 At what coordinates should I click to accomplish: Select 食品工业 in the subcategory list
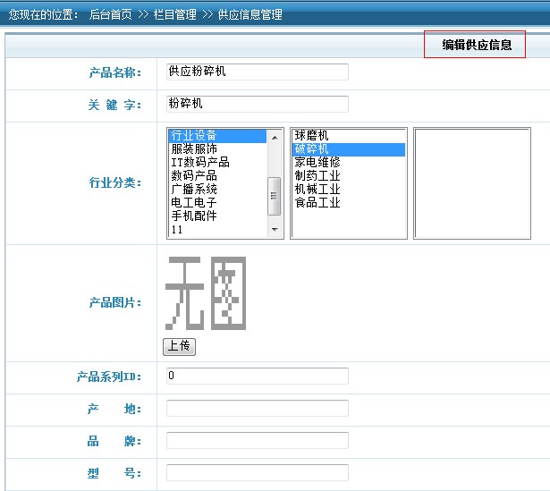point(349,202)
